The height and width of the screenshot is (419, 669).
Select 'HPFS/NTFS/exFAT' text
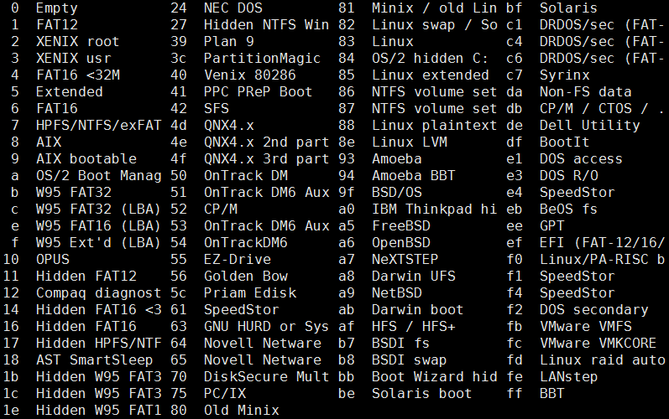98,125
